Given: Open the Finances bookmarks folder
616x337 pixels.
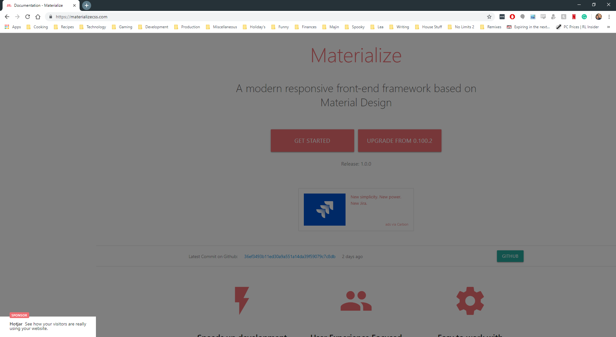Looking at the screenshot, I should [x=306, y=27].
